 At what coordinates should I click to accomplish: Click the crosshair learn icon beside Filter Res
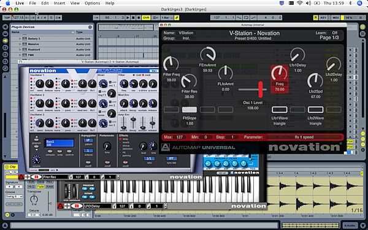[x=28, y=177]
